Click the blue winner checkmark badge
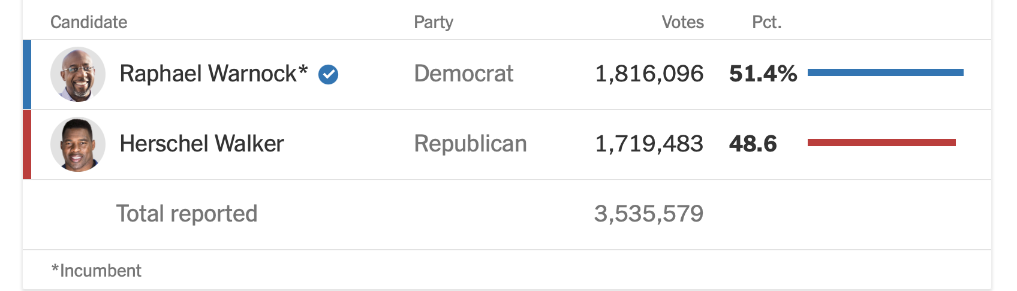The width and height of the screenshot is (1017, 291). pos(328,74)
